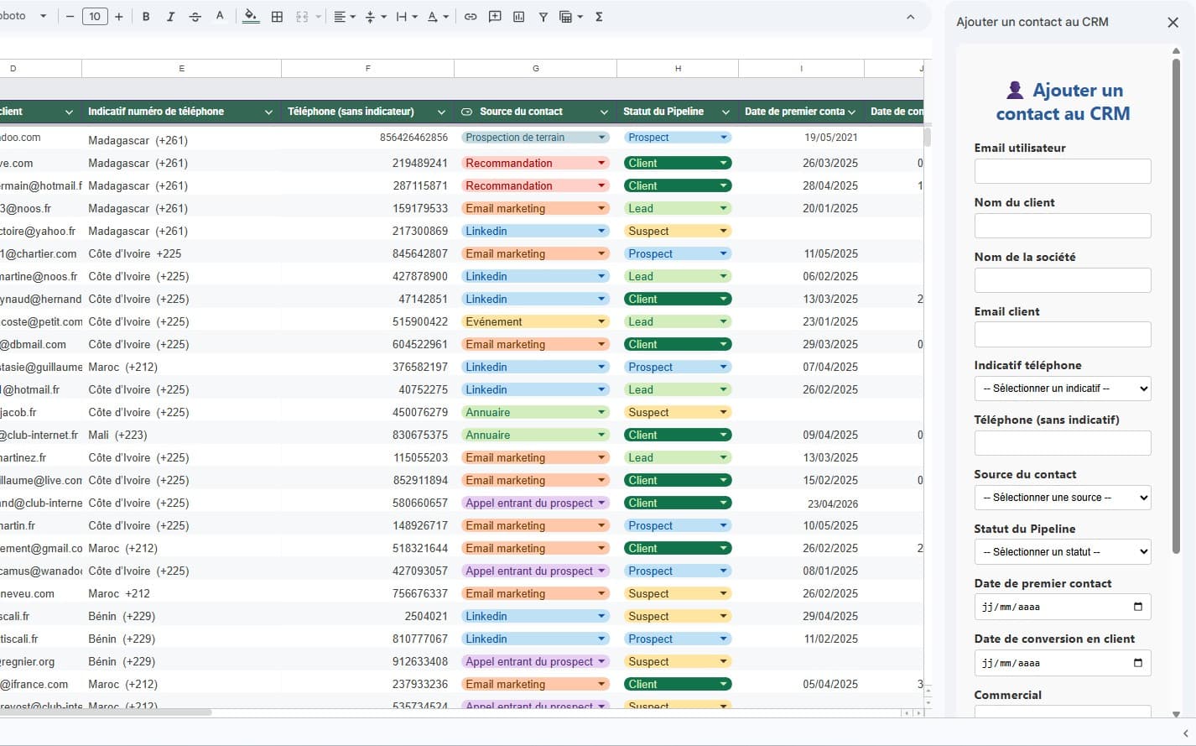Click the Nom du client input field

[1063, 226]
